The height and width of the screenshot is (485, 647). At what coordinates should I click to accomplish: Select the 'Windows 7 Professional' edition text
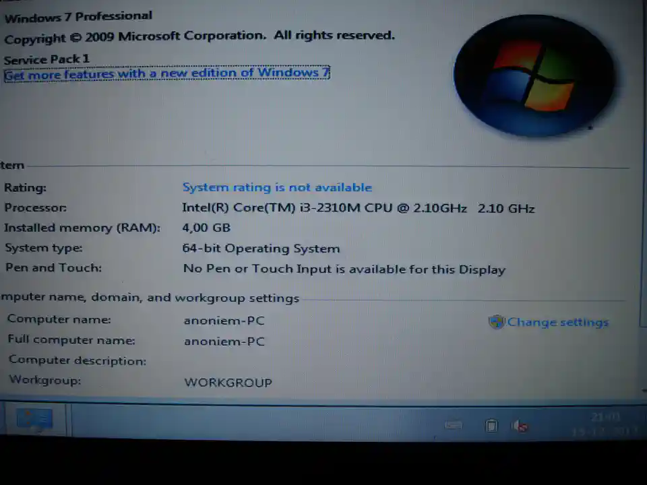coord(78,17)
